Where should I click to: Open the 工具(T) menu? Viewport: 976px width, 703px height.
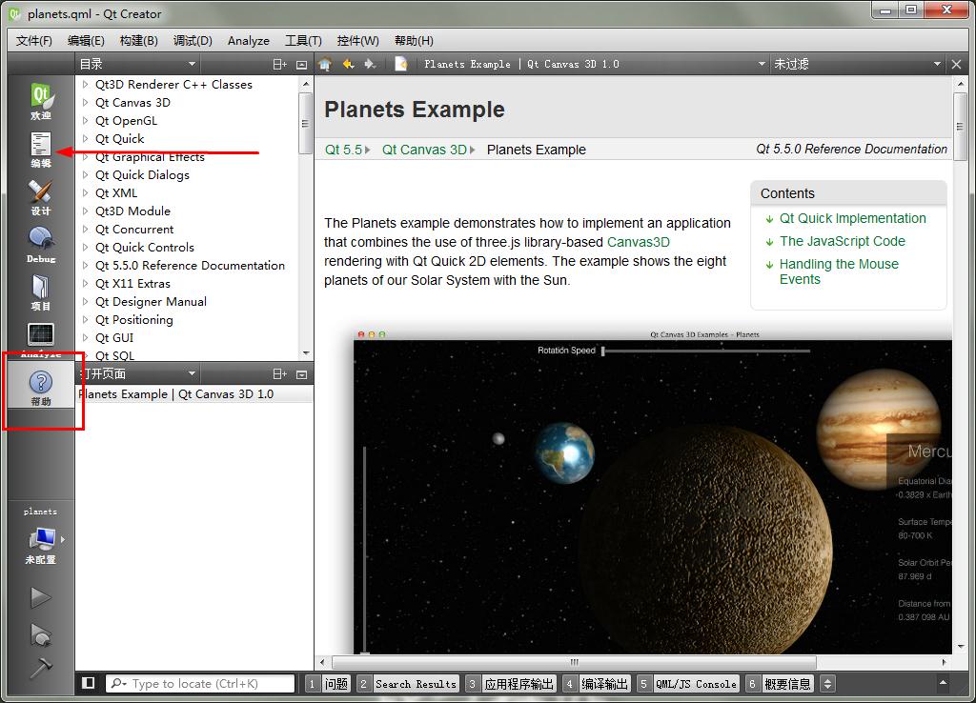[303, 41]
